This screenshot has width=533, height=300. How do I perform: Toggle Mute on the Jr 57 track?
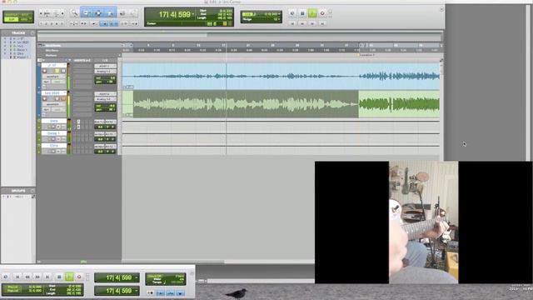point(63,71)
